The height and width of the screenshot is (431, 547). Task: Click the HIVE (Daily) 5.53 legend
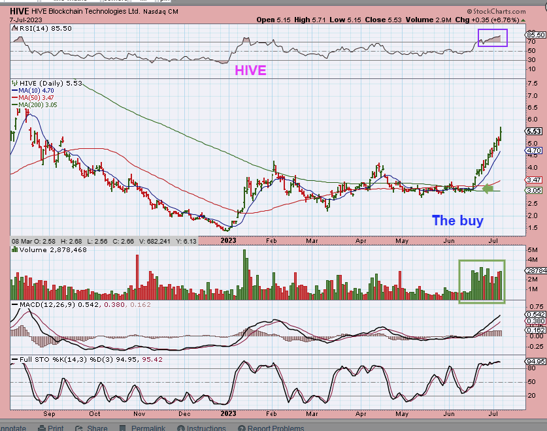(x=51, y=83)
